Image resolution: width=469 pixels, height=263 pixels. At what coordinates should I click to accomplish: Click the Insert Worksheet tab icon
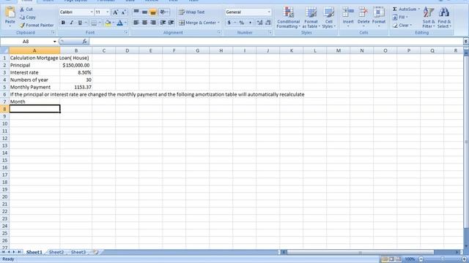[96, 252]
